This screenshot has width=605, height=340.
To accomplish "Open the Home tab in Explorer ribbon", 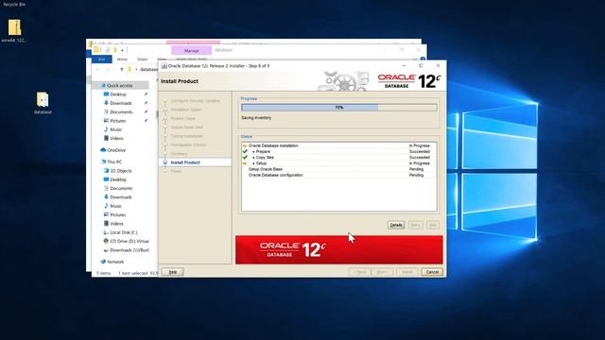I will point(122,59).
